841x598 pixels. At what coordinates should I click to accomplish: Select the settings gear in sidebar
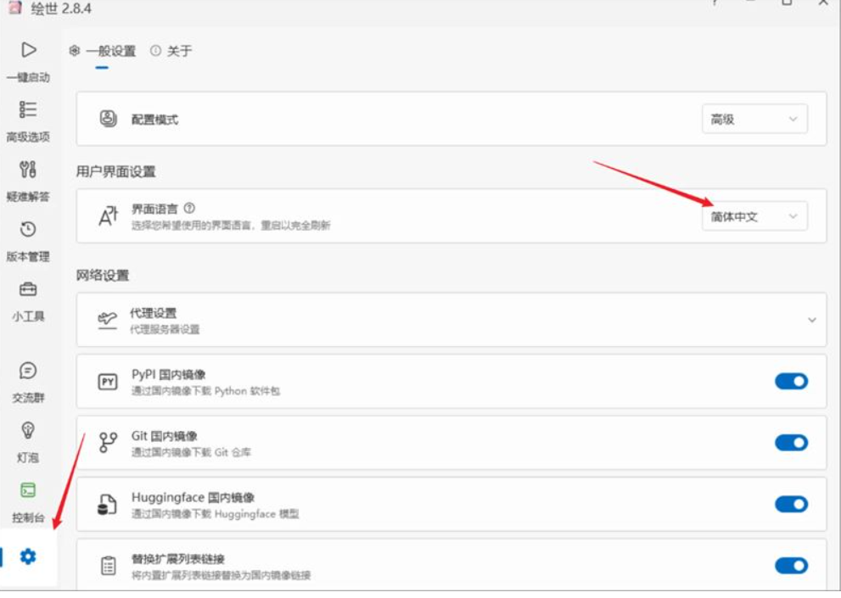(28, 557)
